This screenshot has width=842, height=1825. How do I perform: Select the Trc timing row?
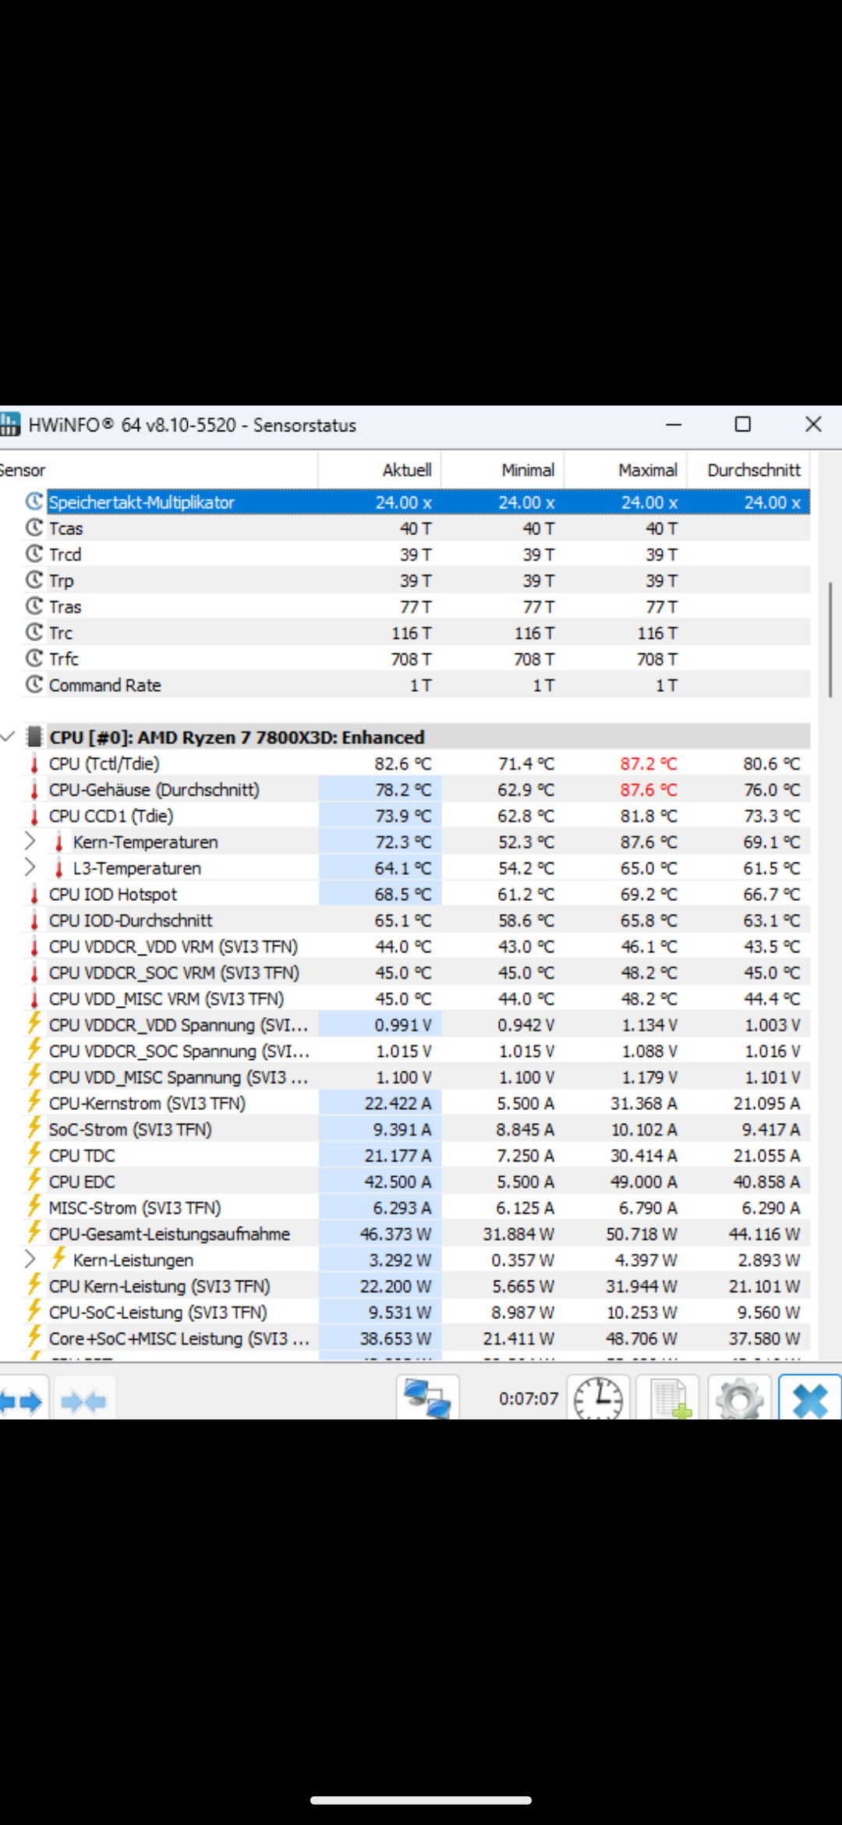point(416,633)
